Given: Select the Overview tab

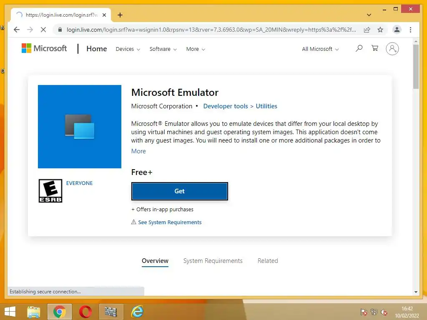Looking at the screenshot, I should 155,261.
